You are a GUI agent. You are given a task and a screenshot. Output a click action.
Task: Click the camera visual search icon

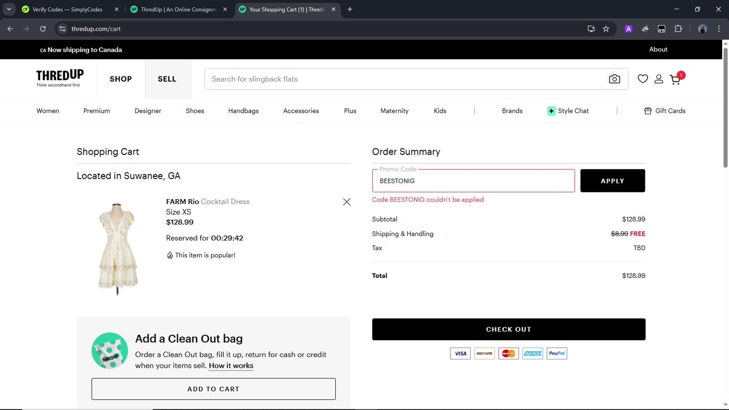pos(614,79)
